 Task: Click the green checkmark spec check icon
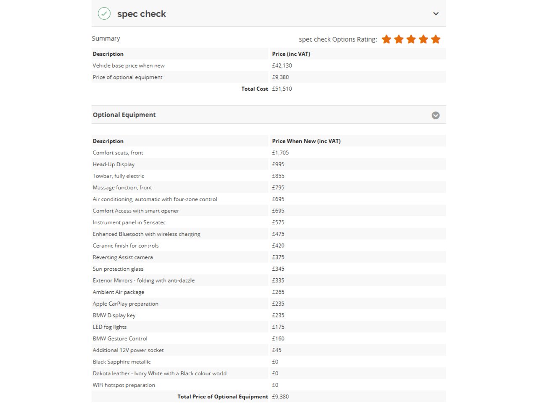click(104, 13)
